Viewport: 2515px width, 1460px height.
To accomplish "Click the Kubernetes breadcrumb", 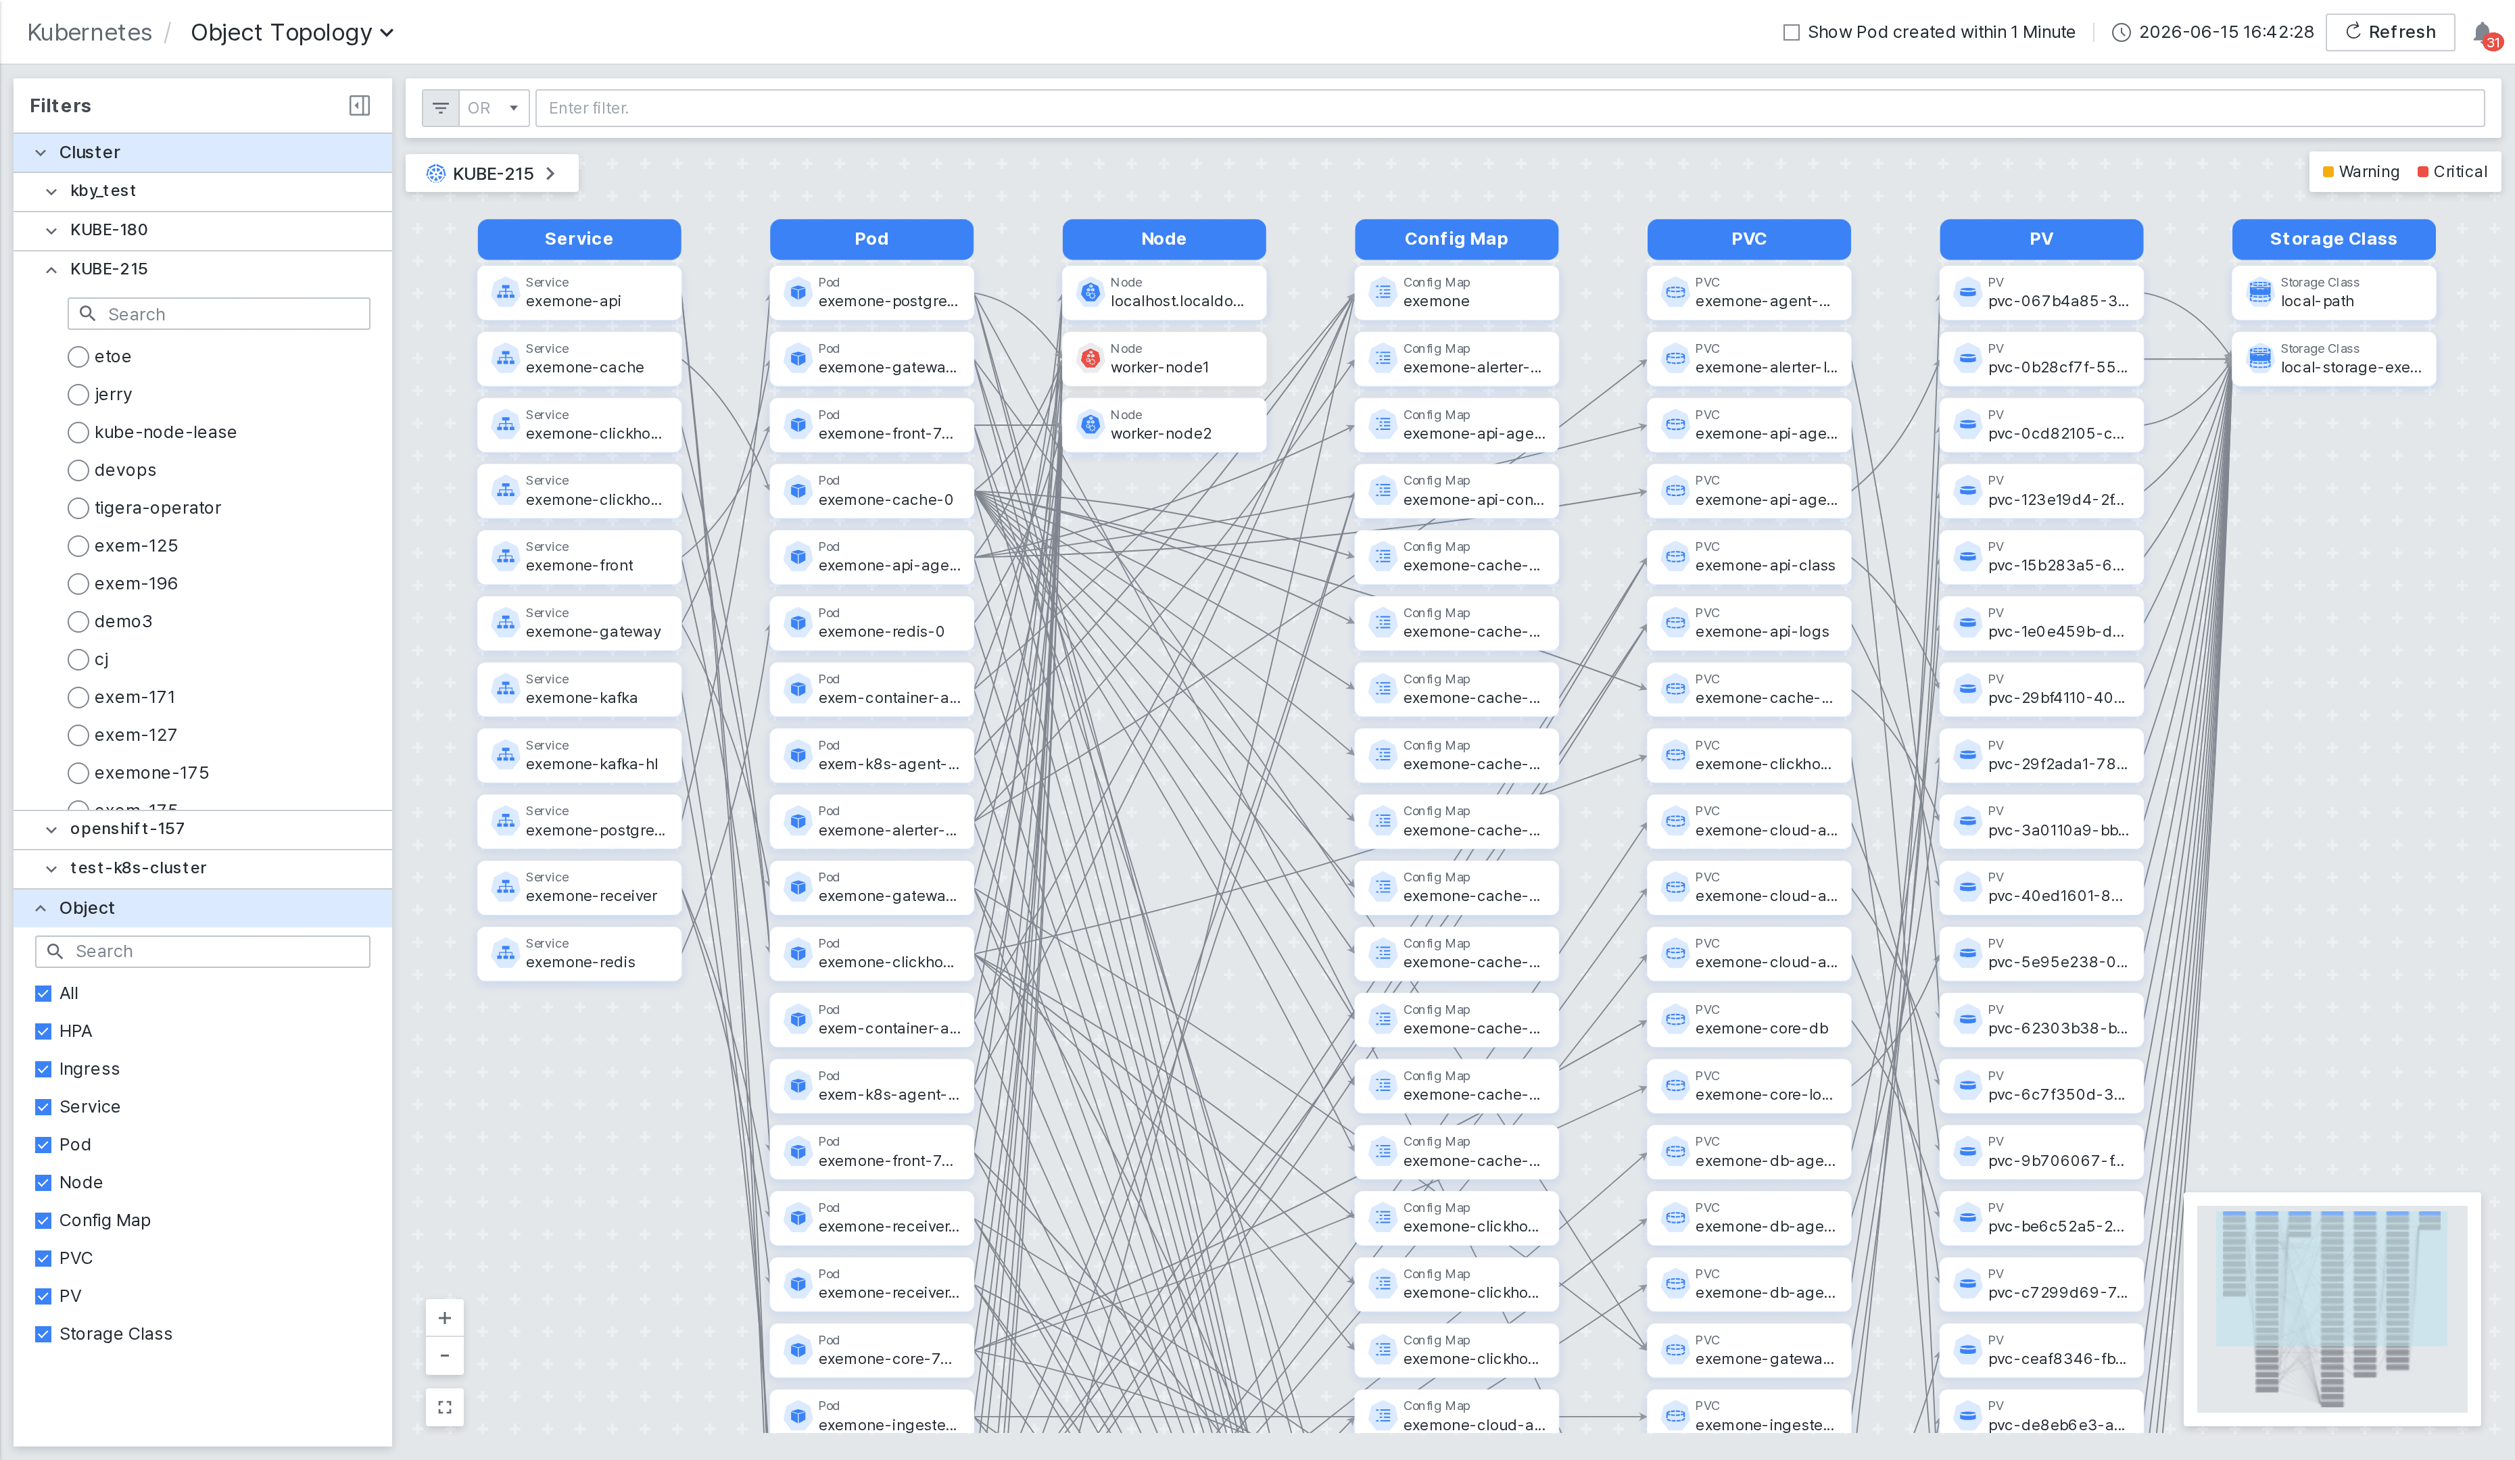I will tap(90, 33).
